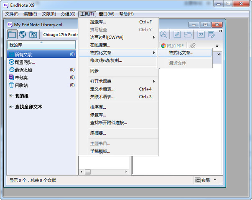Viewport: 252px width, 200px height.
Task: Choose 在线搜索... menu entry
Action: pyautogui.click(x=118, y=45)
